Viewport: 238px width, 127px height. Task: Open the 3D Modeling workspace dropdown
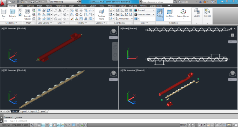pos(63,2)
